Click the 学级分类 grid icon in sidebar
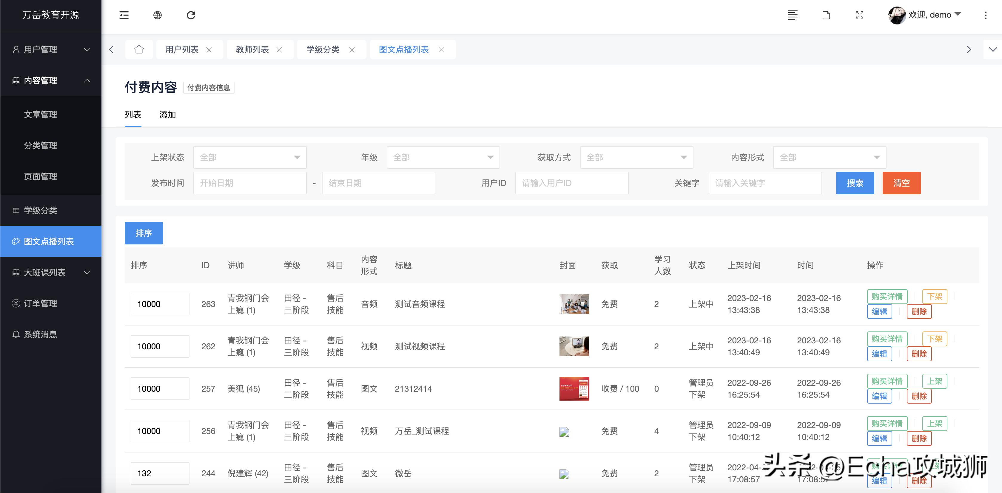Image resolution: width=1002 pixels, height=493 pixels. (16, 210)
